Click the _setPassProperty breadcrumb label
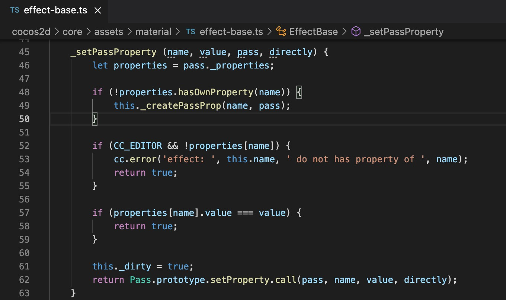 coord(404,32)
